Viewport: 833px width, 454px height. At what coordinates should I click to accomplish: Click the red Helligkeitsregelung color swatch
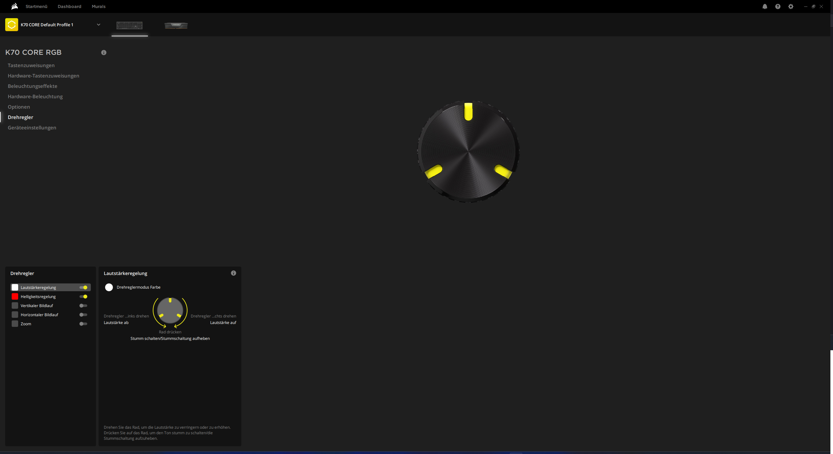(x=15, y=296)
